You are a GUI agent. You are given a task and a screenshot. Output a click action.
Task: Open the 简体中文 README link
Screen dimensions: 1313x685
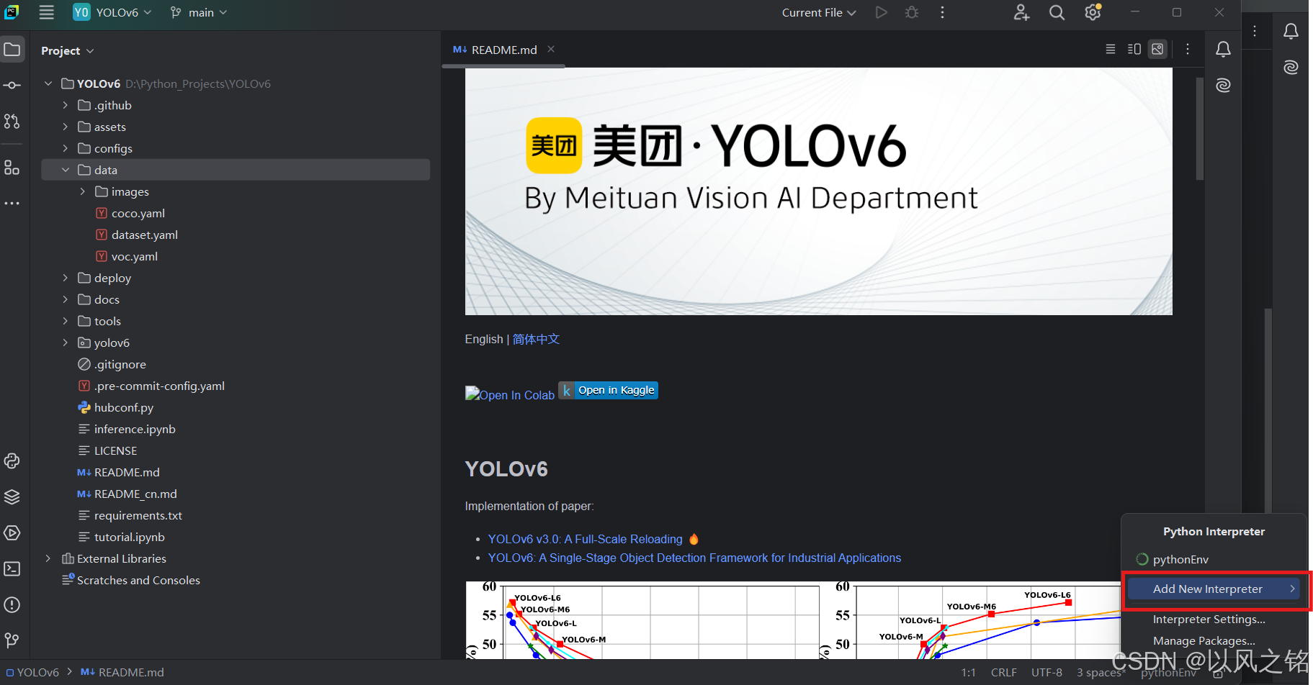(x=536, y=339)
